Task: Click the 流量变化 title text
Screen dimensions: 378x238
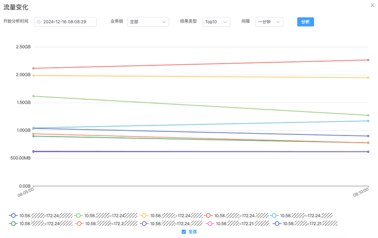Action: [x=16, y=7]
